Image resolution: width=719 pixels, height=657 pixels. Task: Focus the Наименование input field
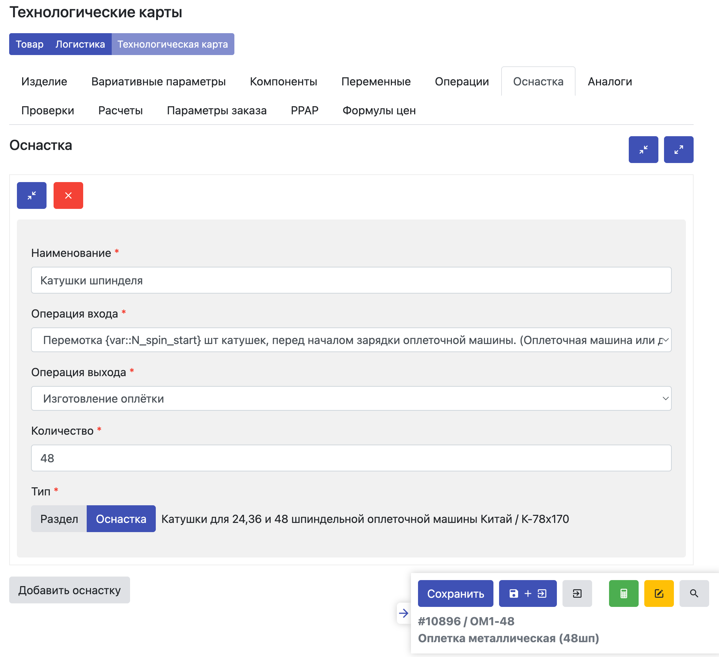click(x=351, y=280)
